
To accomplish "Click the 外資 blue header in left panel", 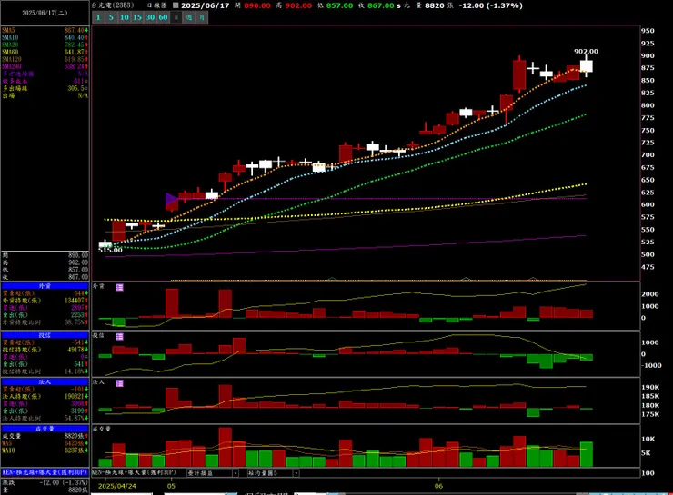I will click(x=45, y=286).
